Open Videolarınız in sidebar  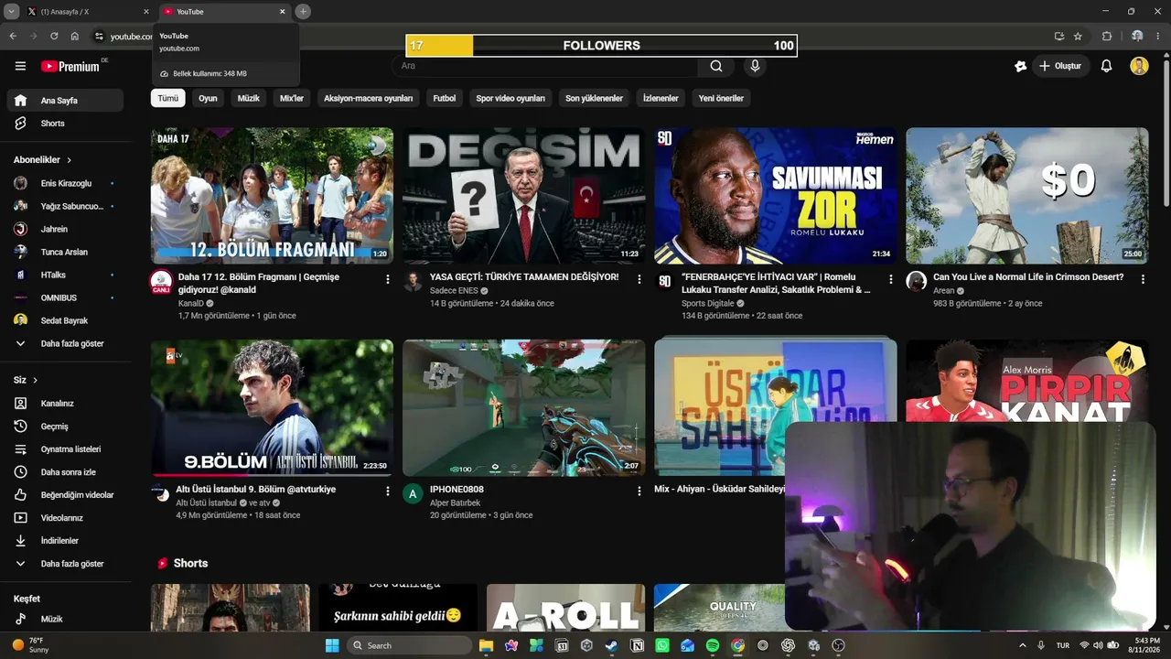point(64,518)
